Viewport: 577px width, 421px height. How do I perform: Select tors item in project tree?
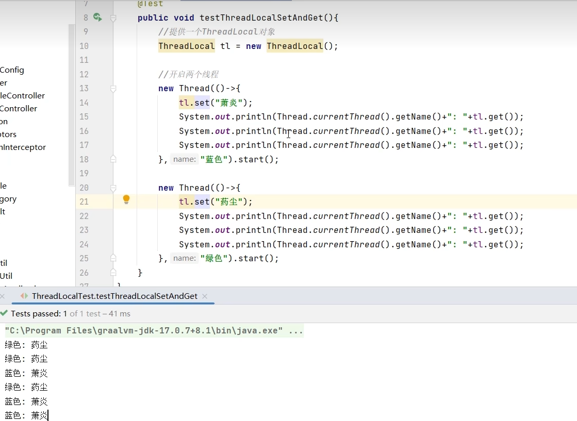8,134
